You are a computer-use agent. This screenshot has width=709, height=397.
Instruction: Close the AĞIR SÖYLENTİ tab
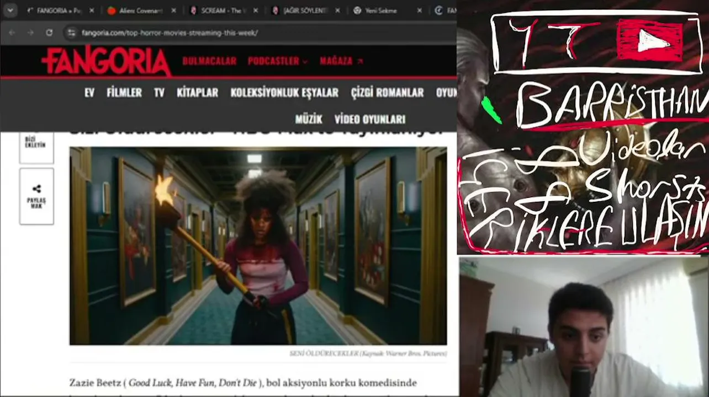tap(337, 10)
